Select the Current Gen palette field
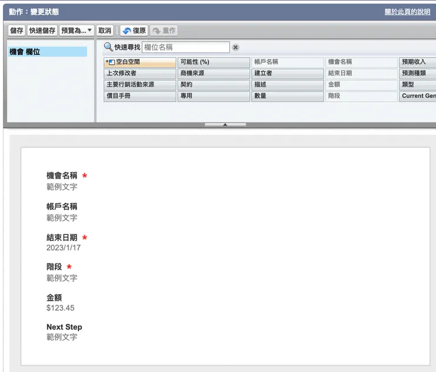436x372 pixels. coord(417,96)
